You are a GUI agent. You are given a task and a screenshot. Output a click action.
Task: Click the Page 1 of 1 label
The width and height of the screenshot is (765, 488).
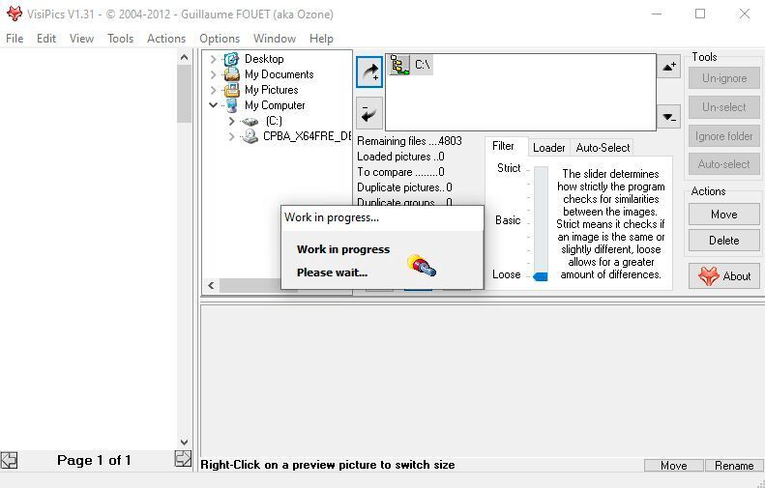click(94, 460)
